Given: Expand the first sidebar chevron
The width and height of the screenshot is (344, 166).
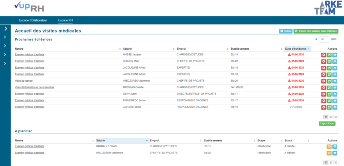Looking at the screenshot, I should pos(6,29).
